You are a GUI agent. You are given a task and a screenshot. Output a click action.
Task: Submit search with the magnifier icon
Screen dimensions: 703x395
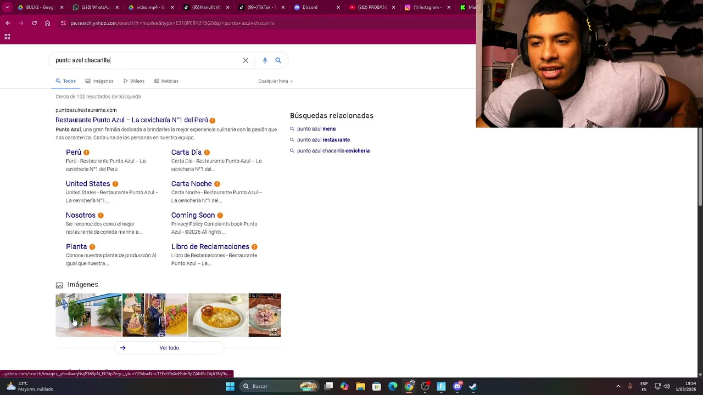278,60
